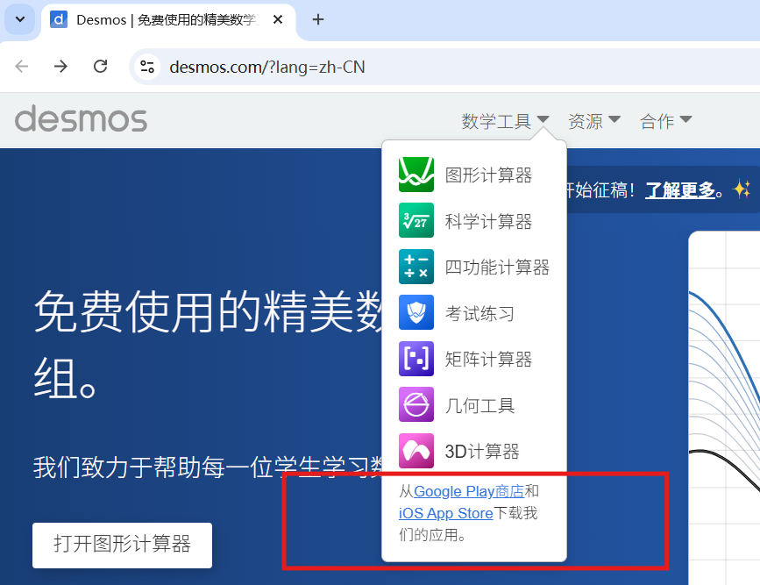Viewport: 760px width, 585px height.
Task: Click the pink 3D Calculator icon
Action: click(x=416, y=451)
